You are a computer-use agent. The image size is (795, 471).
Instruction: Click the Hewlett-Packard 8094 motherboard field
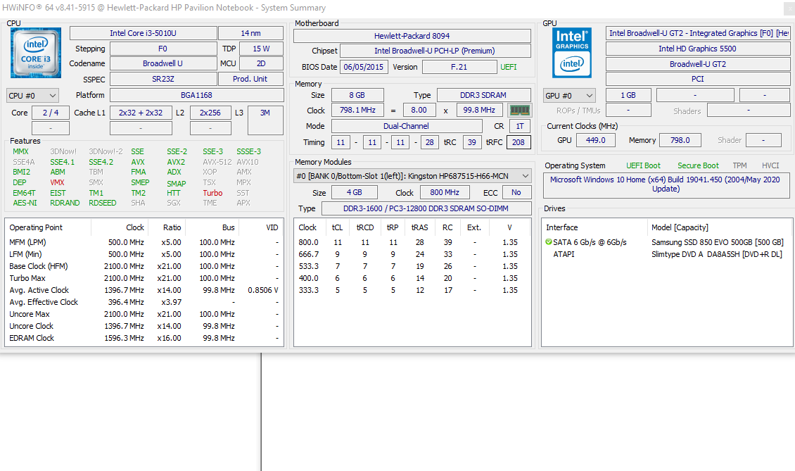[412, 36]
